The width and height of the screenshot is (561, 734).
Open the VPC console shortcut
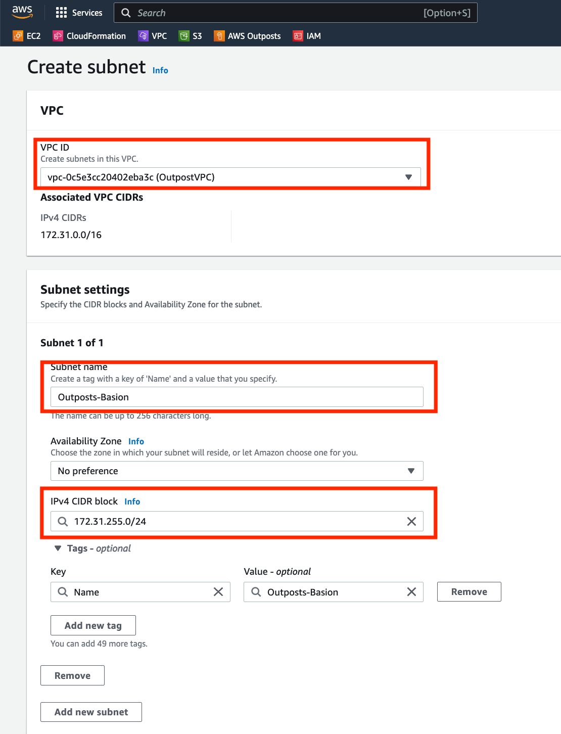click(x=152, y=36)
